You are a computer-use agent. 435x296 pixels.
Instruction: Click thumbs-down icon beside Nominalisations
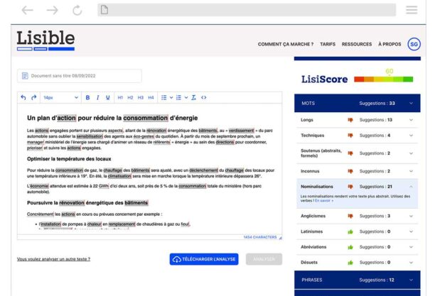pyautogui.click(x=350, y=187)
